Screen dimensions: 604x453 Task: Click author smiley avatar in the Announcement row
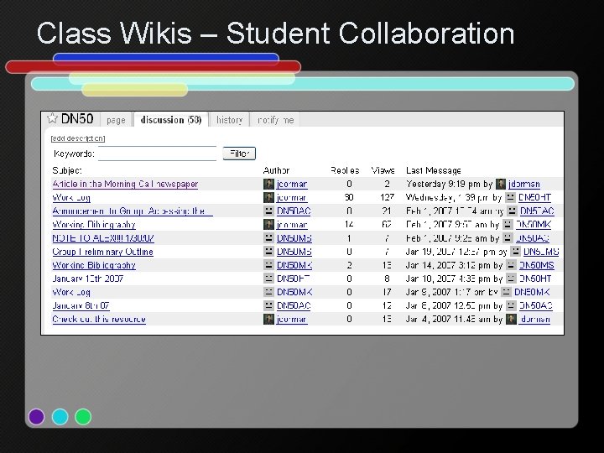(268, 211)
